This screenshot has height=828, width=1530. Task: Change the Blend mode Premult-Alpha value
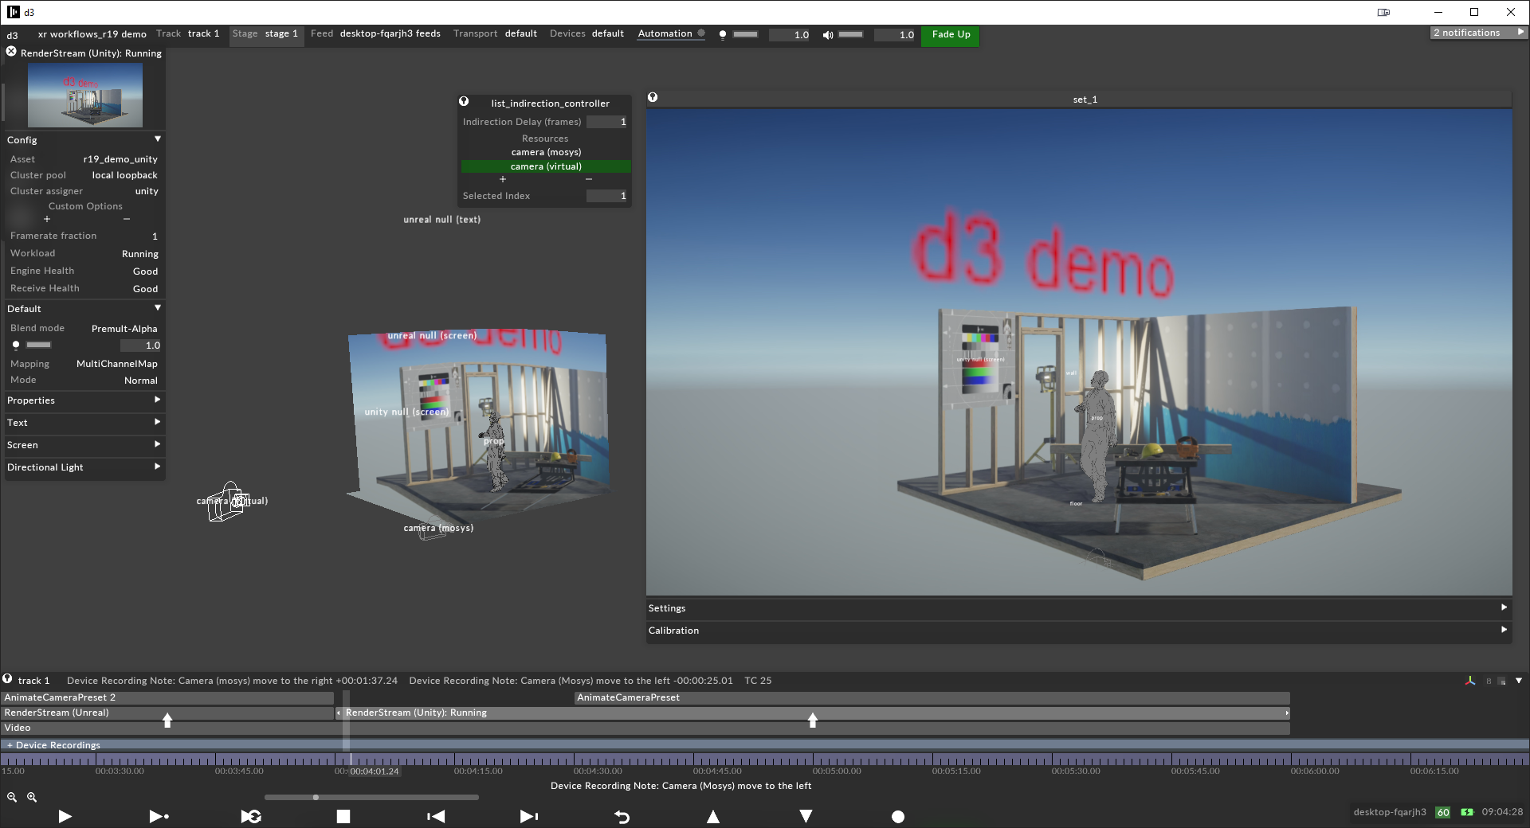coord(124,329)
